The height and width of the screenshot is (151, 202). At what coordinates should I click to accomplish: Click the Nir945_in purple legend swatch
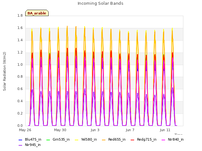pyautogui.click(x=21, y=145)
